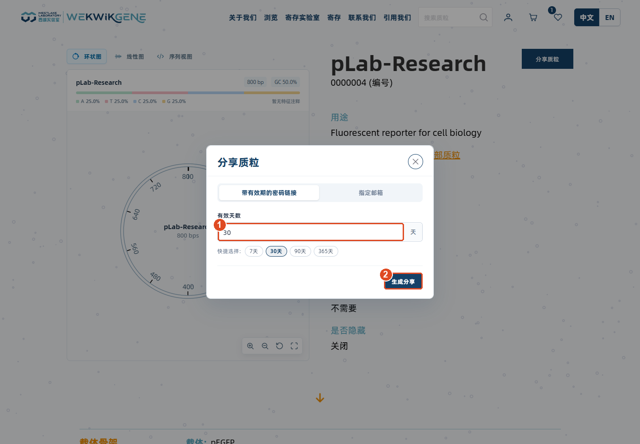Click the 部质粒 link
The image size is (640, 444).
[447, 155]
